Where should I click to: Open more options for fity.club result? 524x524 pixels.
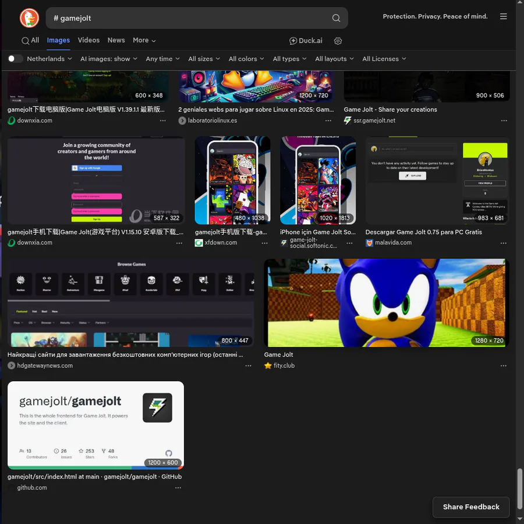coord(503,365)
